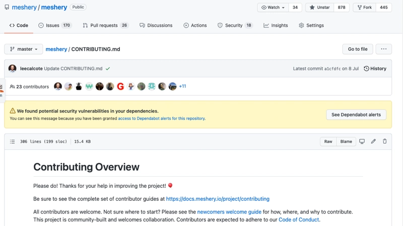Open the Watch dropdown

(x=273, y=8)
